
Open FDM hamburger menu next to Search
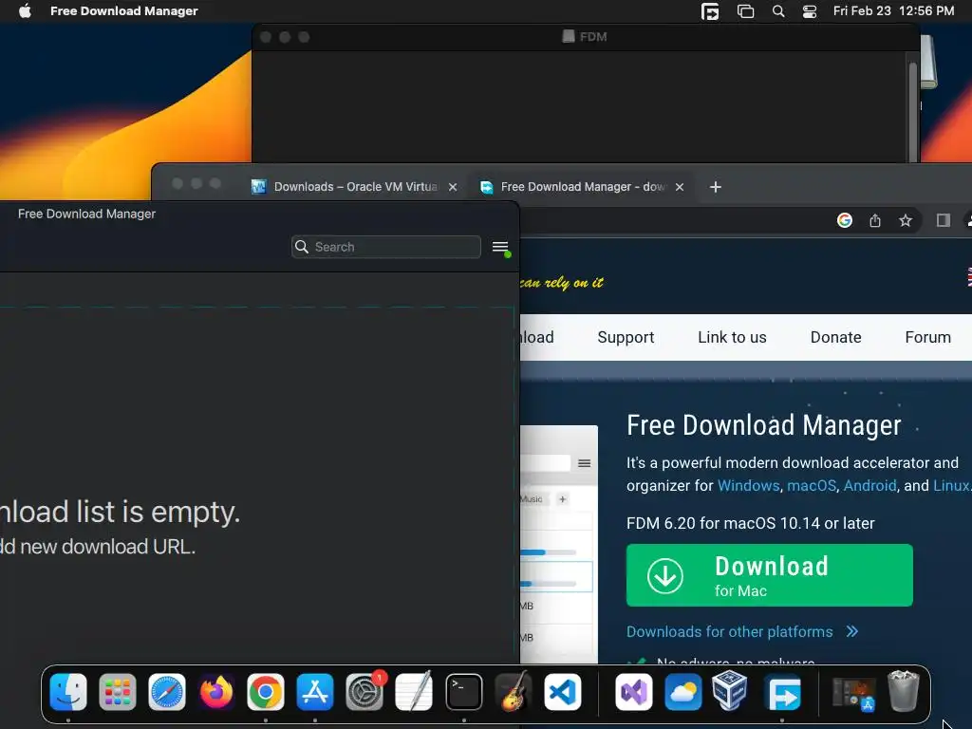(x=500, y=248)
